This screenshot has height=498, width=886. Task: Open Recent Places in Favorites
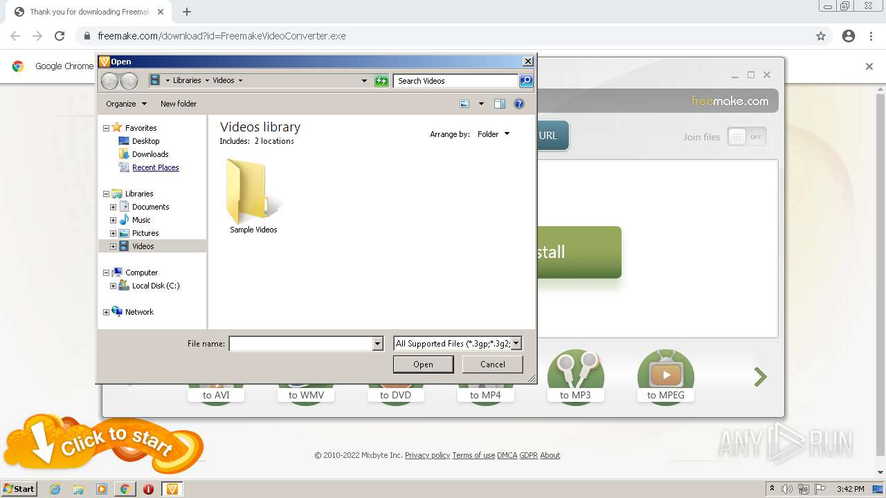(155, 167)
